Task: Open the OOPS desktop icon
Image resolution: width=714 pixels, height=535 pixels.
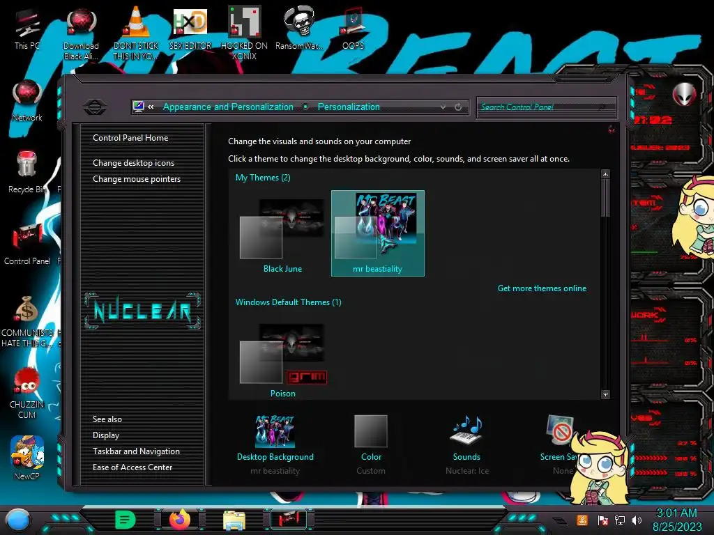Action: point(353,28)
